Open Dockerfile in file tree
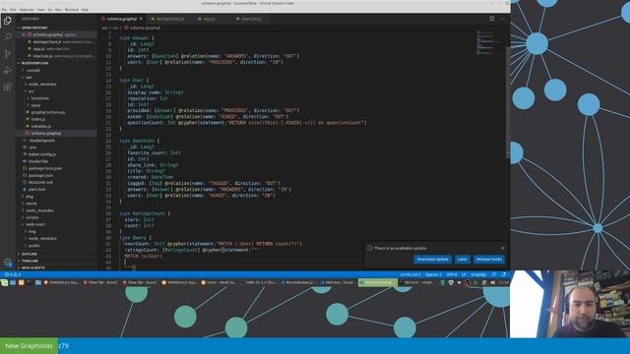Viewport: 630px width, 354px height. pyautogui.click(x=38, y=161)
